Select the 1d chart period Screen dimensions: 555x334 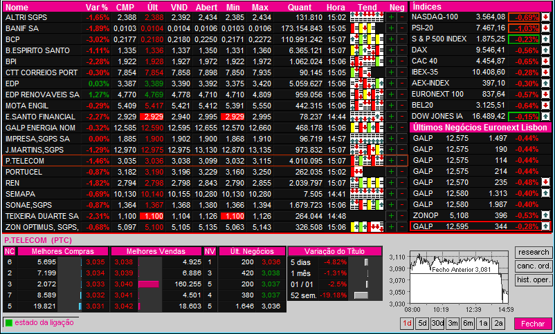(x=407, y=324)
